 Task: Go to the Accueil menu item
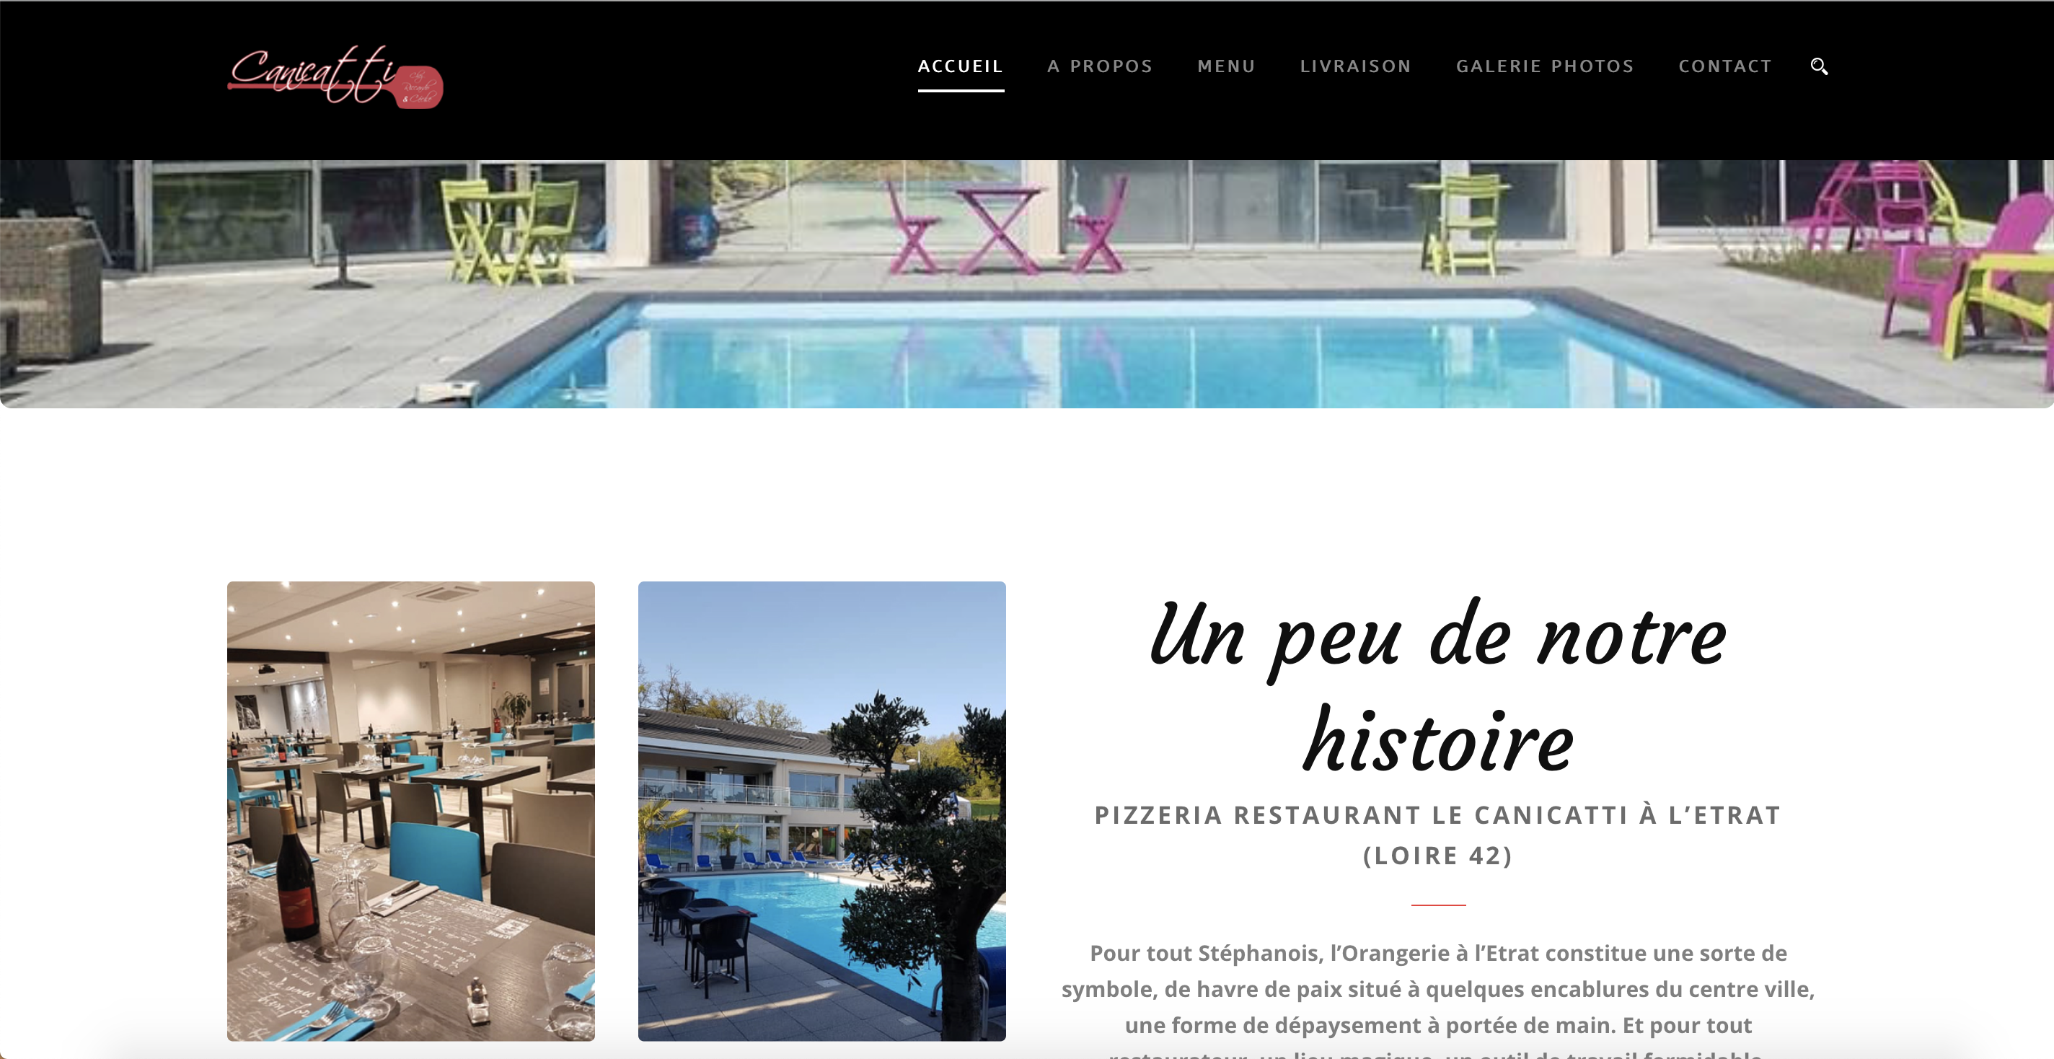[960, 66]
